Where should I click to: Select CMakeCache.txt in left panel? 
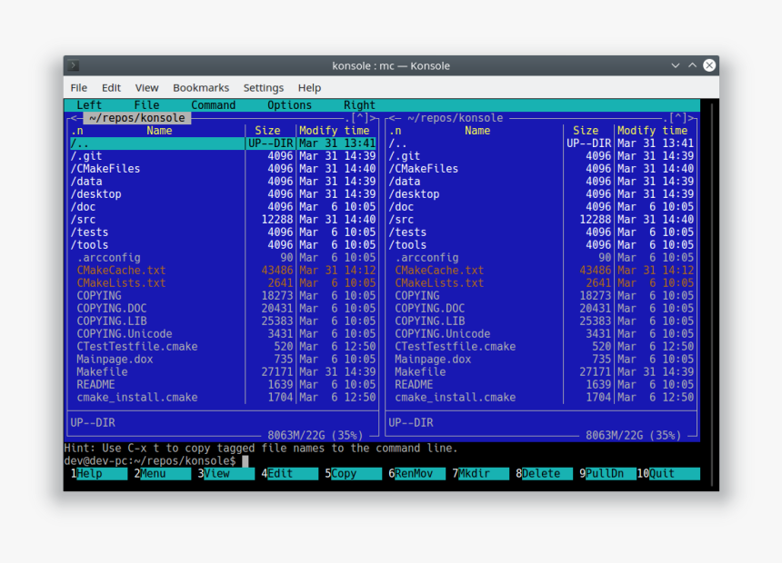pyautogui.click(x=223, y=271)
